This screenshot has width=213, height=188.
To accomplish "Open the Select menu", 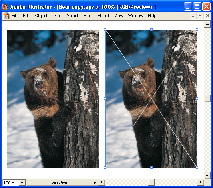I will tap(73, 16).
